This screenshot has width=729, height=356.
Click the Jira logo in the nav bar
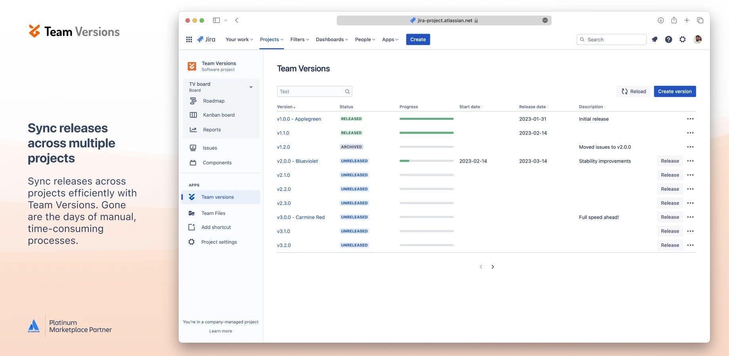click(206, 40)
